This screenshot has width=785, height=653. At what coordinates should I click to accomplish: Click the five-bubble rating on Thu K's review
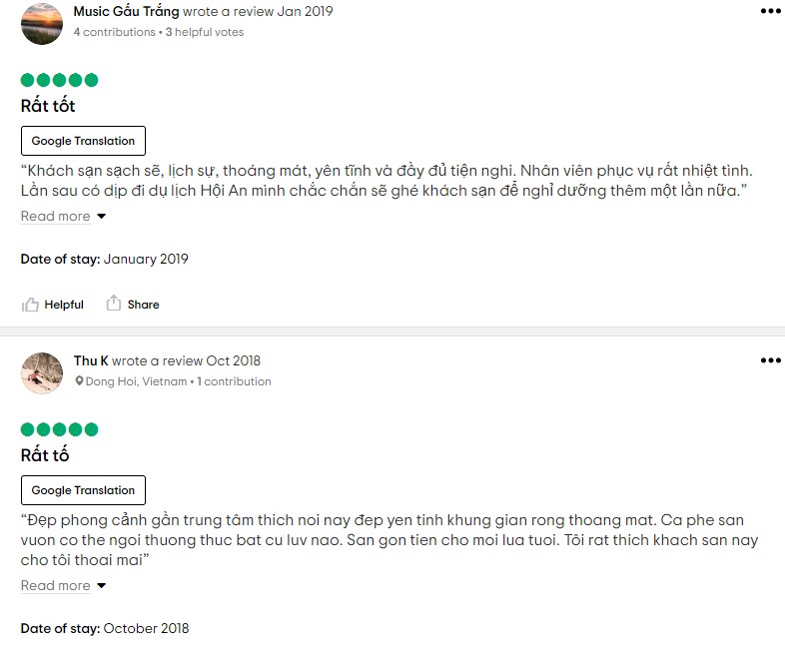click(60, 429)
